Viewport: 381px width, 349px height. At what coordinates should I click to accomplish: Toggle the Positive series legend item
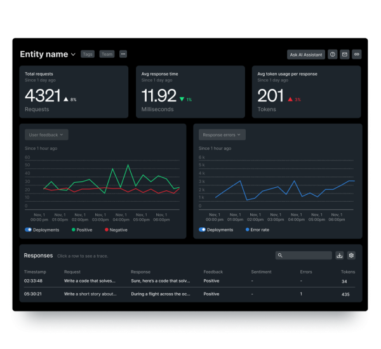(x=82, y=230)
